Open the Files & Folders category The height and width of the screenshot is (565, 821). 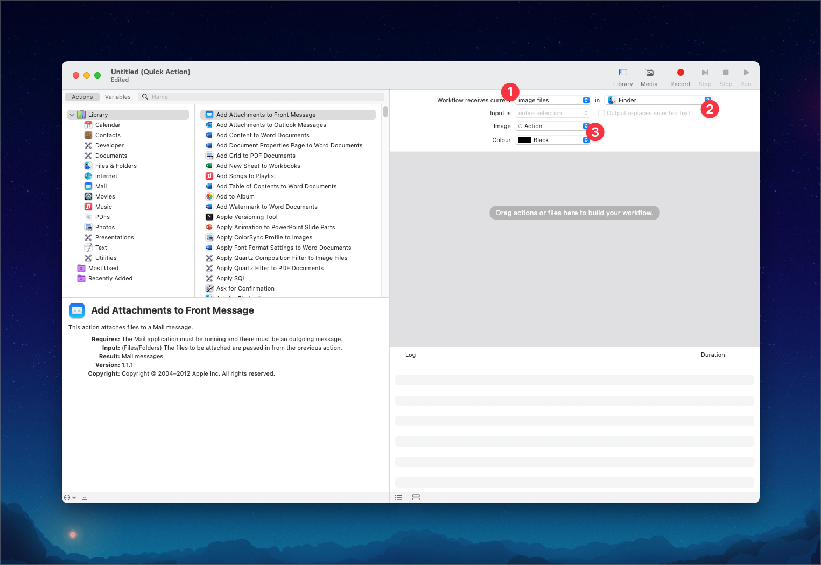[115, 166]
